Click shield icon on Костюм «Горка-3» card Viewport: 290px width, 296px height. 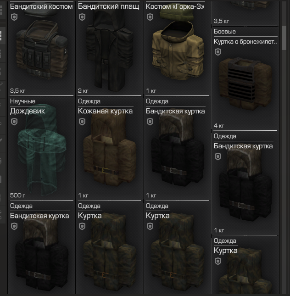point(150,17)
